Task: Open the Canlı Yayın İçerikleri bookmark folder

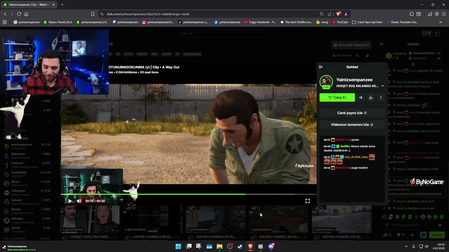Action: (x=367, y=22)
